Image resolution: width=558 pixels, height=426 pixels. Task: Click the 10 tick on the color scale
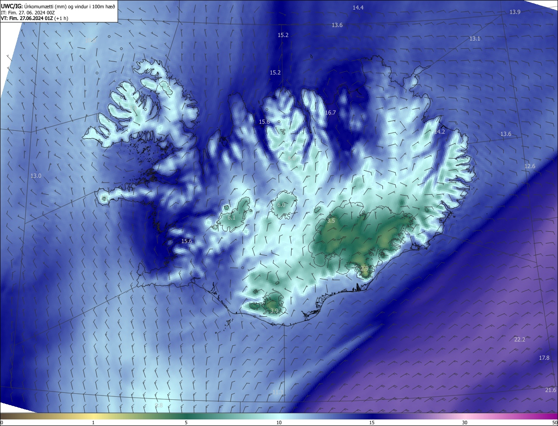coord(279,423)
